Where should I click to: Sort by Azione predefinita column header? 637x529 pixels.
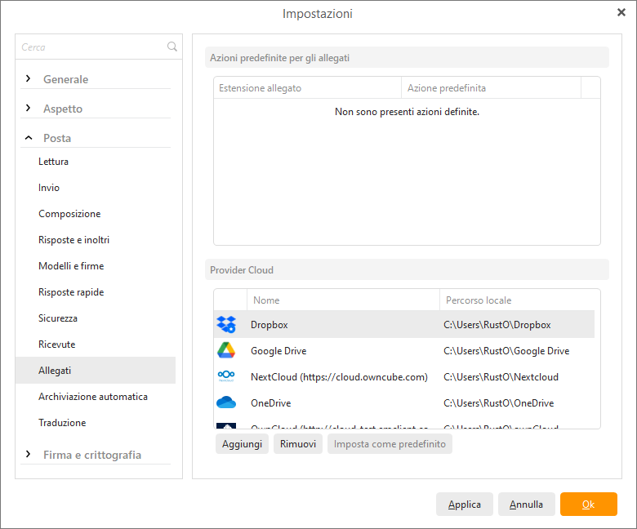click(x=491, y=87)
